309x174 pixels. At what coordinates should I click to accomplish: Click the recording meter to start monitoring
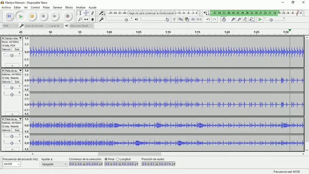(x=152, y=13)
